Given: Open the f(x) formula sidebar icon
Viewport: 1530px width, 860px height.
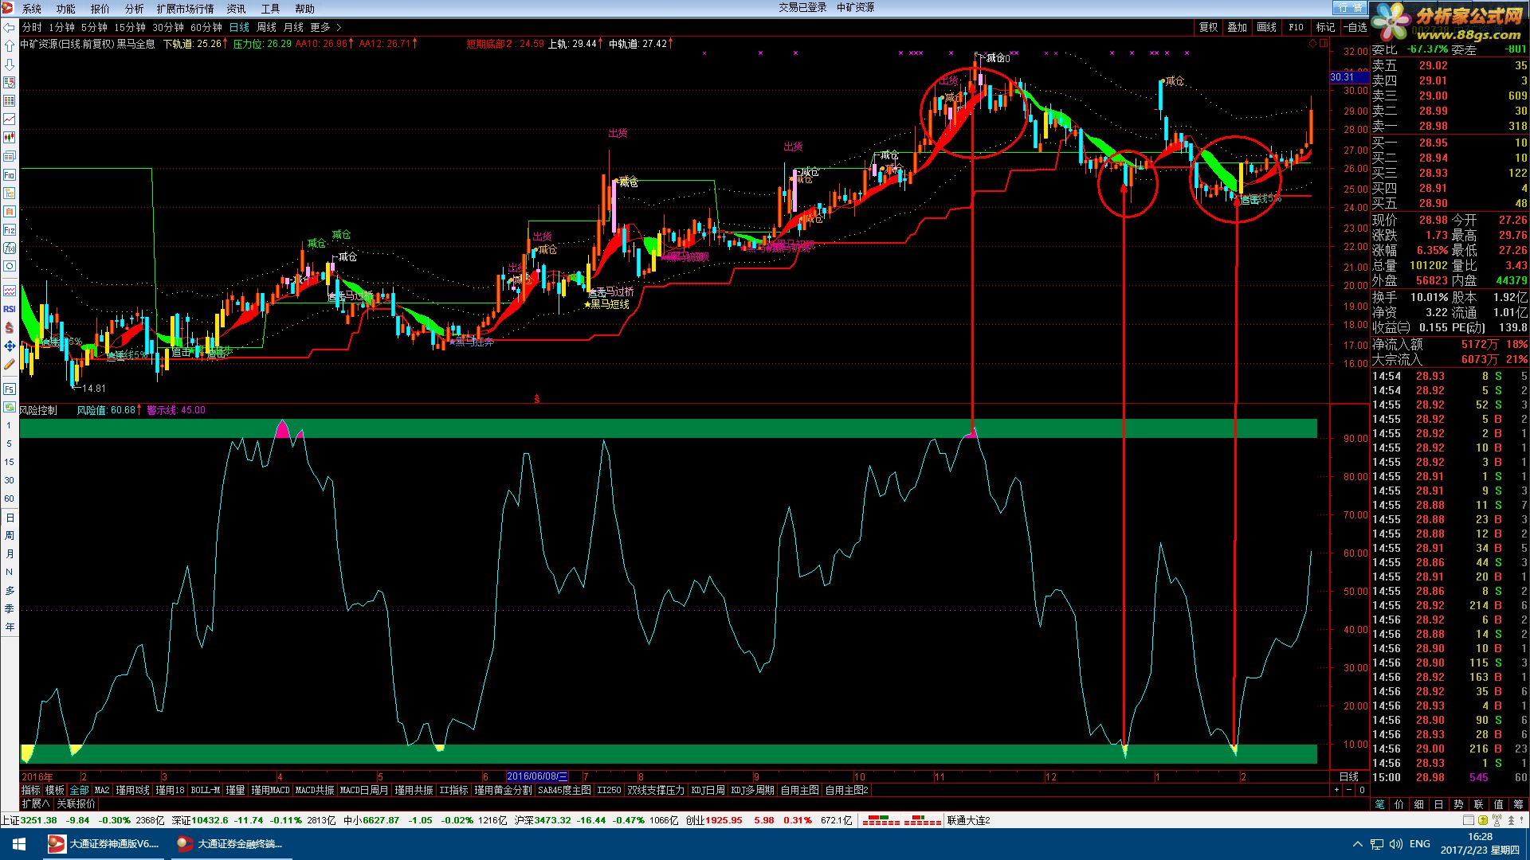Looking at the screenshot, I should [x=10, y=248].
